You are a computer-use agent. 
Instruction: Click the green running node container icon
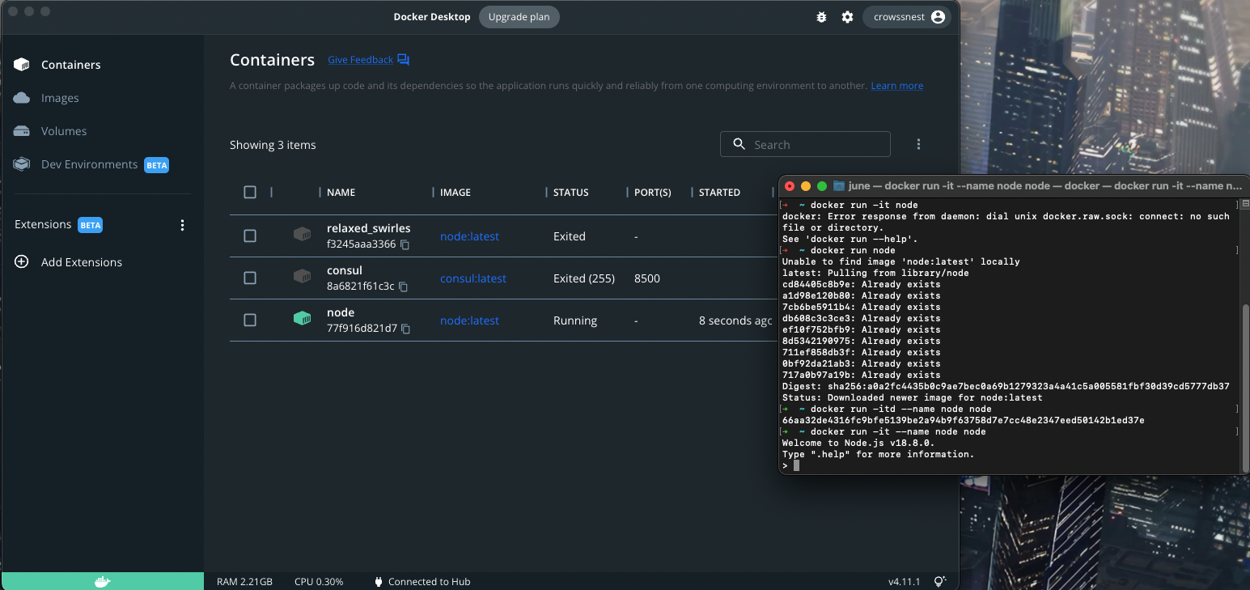[302, 319]
